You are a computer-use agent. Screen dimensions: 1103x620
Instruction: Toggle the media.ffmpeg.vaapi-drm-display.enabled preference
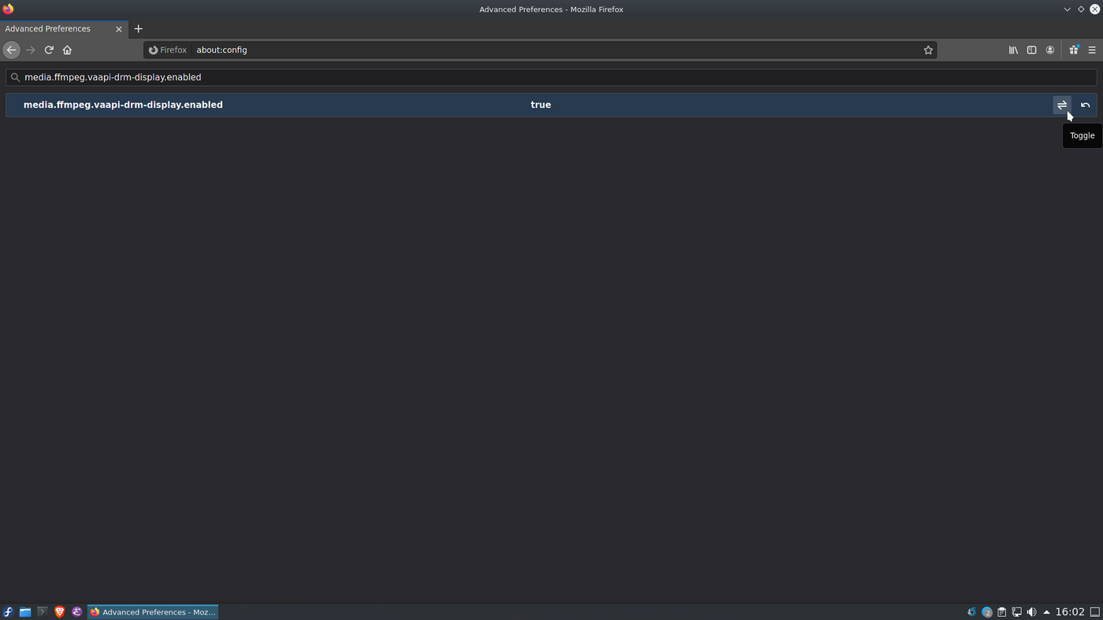point(1061,105)
